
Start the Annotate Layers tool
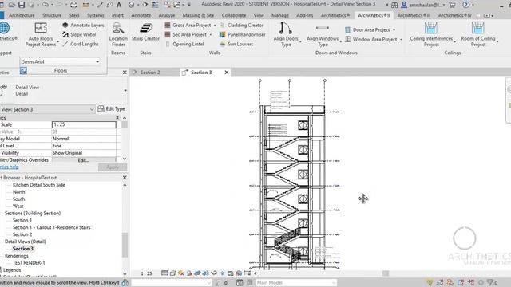83,25
